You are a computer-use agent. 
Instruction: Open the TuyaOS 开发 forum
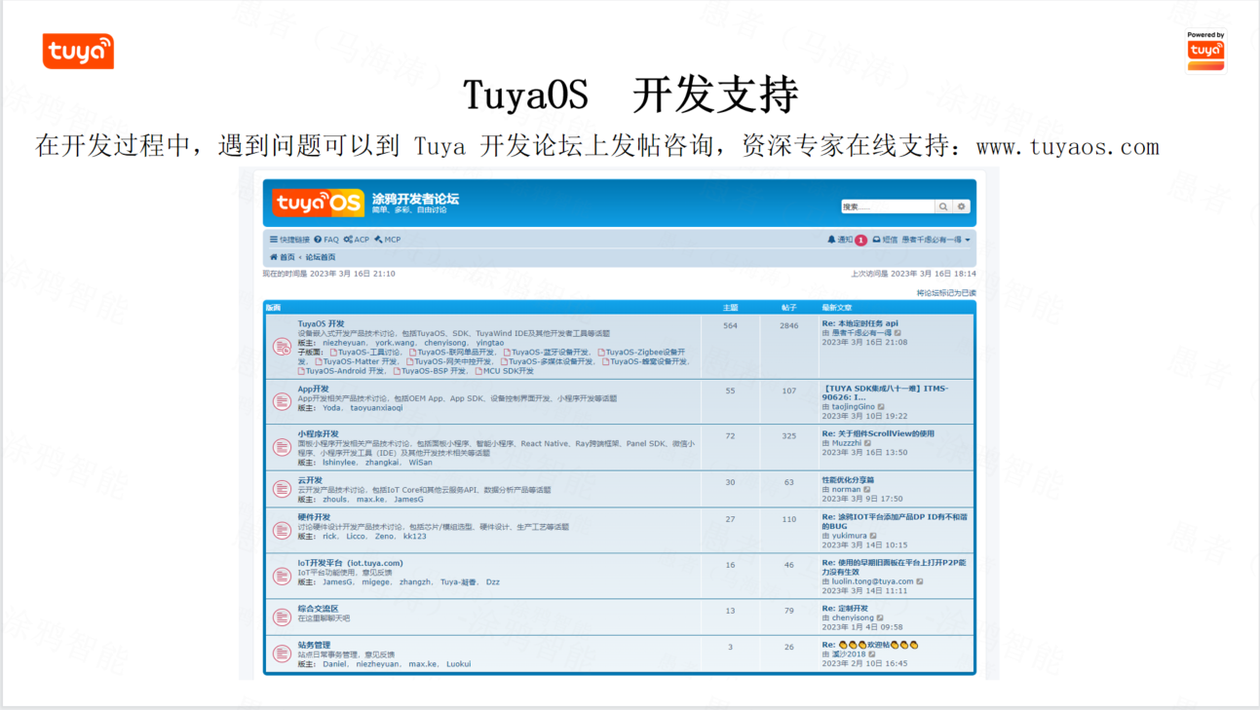[x=322, y=323]
